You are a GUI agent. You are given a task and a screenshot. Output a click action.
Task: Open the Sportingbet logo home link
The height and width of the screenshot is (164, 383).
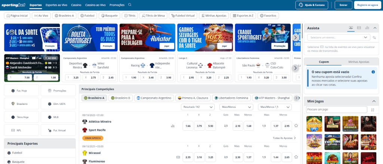[x=13, y=5]
